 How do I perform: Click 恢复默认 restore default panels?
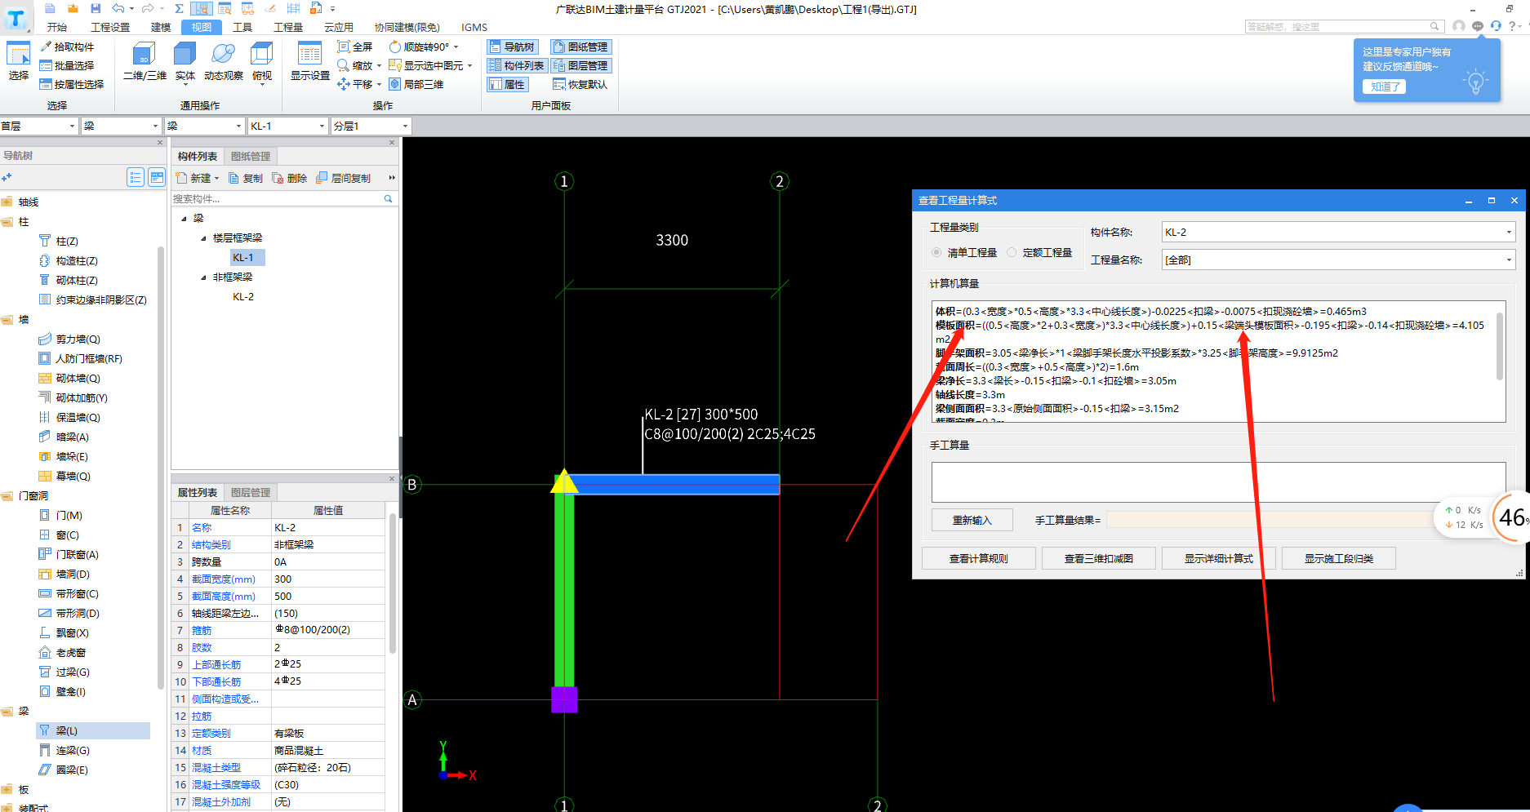[580, 85]
